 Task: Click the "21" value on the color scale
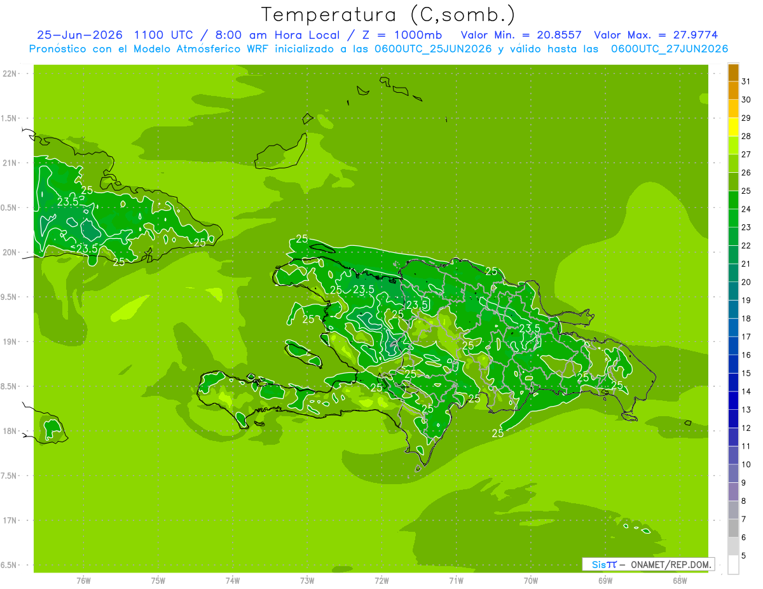tap(746, 264)
